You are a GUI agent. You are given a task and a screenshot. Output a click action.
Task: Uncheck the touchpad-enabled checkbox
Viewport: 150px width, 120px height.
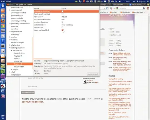tap(62, 30)
